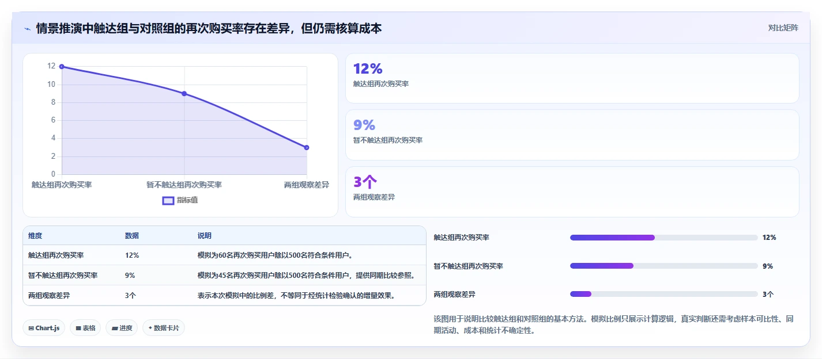This screenshot has height=359, width=822.
Task: Select the 12% metric card value
Action: (368, 69)
